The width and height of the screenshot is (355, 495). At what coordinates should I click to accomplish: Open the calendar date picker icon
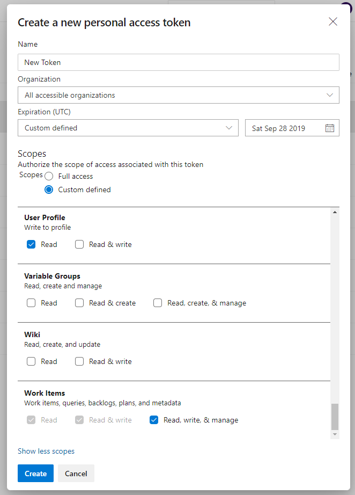tap(330, 128)
